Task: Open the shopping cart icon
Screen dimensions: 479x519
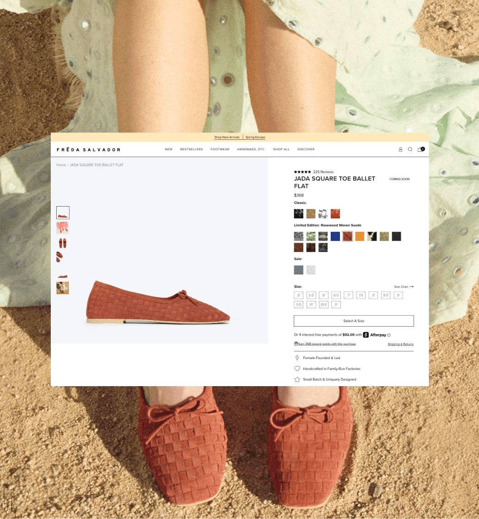Action: coord(420,149)
